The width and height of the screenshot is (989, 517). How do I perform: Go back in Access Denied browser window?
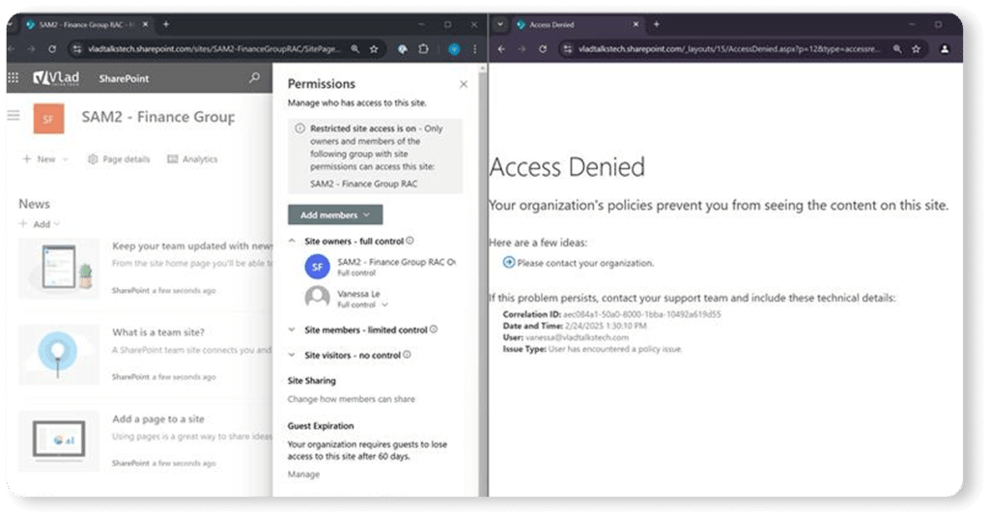tap(501, 48)
